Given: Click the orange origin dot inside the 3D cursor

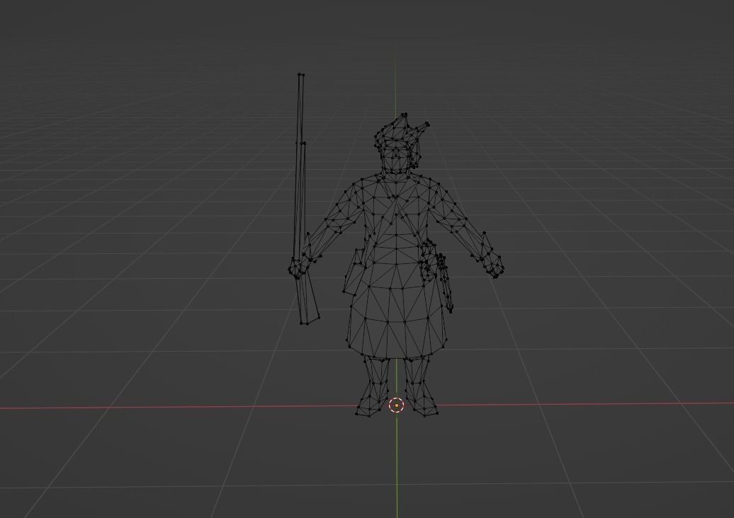Looking at the screenshot, I should click(397, 405).
